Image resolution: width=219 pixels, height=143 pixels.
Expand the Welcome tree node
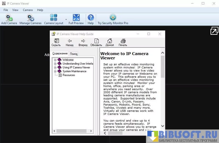click(55, 60)
